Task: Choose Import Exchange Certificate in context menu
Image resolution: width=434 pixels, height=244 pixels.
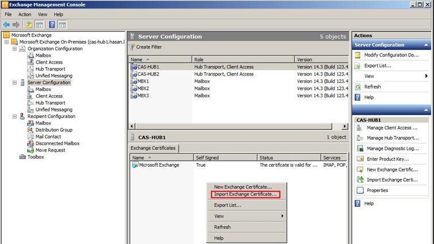Action: tap(246, 194)
